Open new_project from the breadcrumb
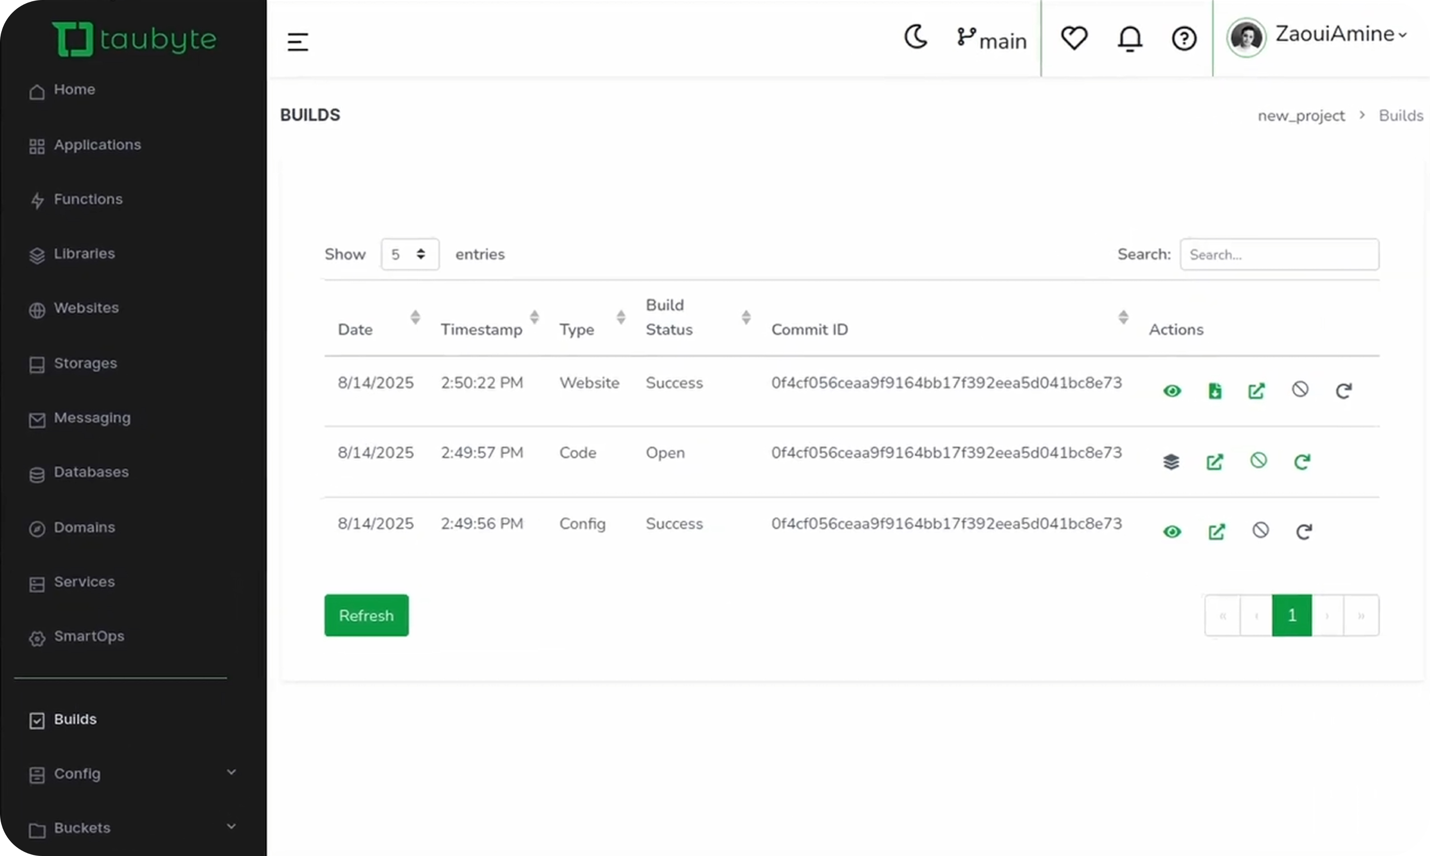The height and width of the screenshot is (856, 1430). [1301, 115]
